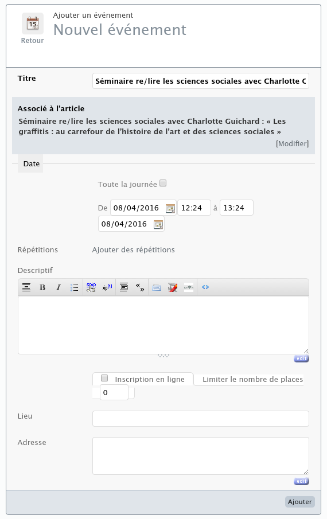Viewport: 327px width, 519px height.
Task: Submit form with the Ajouter button
Action: 300,502
